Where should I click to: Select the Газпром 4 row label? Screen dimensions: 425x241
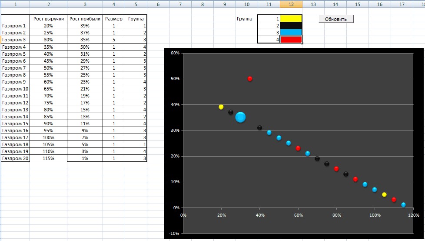pyautogui.click(x=16, y=47)
